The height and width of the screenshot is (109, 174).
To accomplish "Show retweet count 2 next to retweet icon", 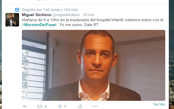I will pos(46,106).
